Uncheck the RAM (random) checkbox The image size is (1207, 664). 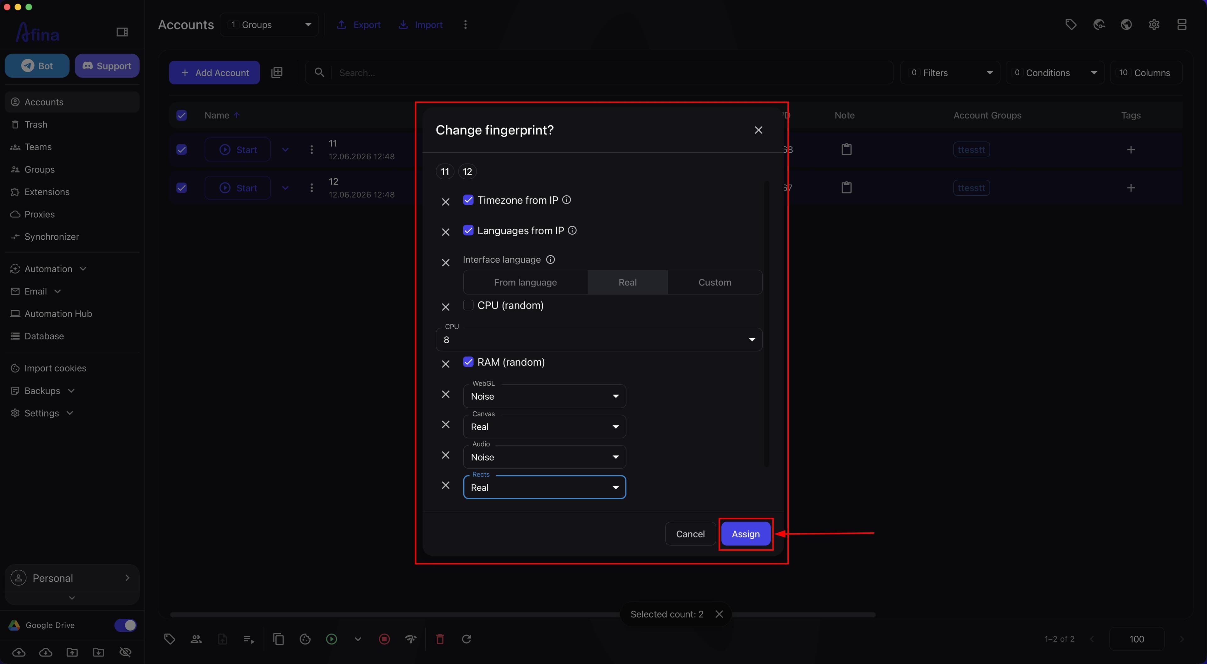pyautogui.click(x=468, y=362)
